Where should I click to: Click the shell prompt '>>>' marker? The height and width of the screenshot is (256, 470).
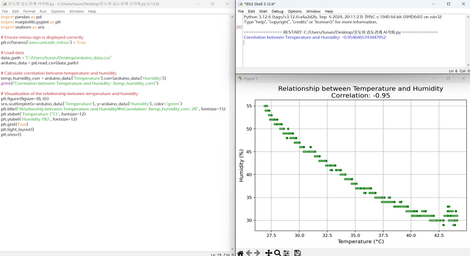239,27
